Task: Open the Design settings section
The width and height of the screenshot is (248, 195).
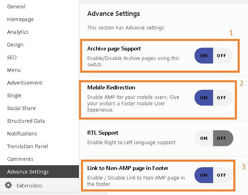Action: tap(15, 45)
